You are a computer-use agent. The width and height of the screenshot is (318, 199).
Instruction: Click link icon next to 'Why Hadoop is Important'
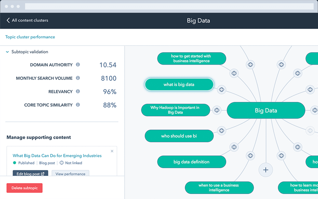point(217,110)
